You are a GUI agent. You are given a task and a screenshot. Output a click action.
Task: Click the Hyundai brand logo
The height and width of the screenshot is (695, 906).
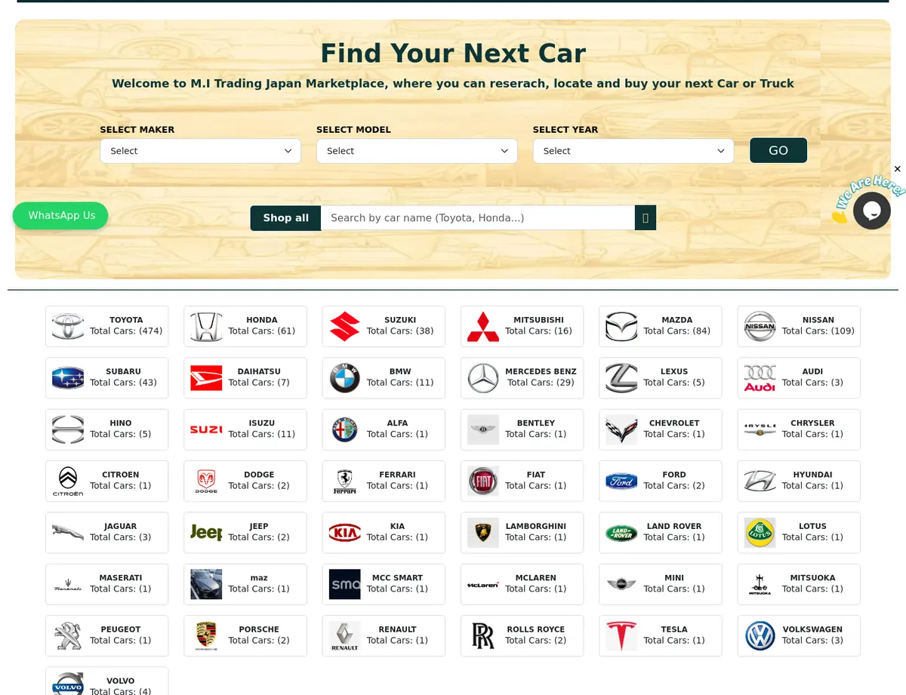click(x=760, y=481)
